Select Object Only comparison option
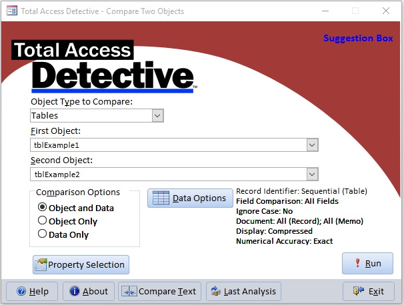The height and width of the screenshot is (305, 404). tap(68, 221)
